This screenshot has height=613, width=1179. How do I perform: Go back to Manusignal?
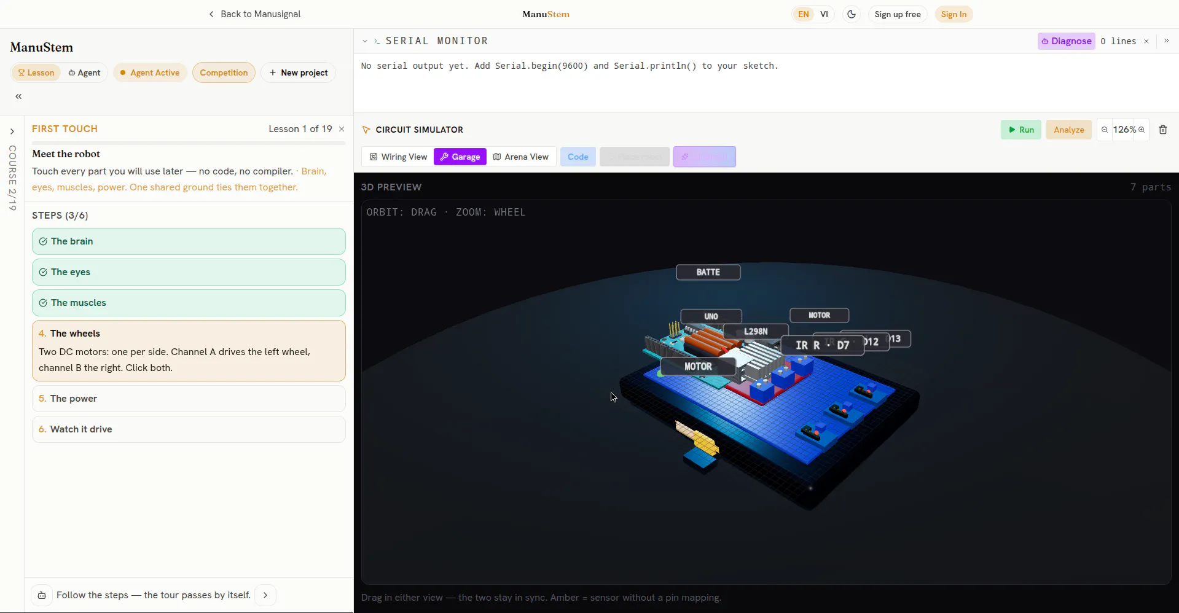(x=254, y=14)
